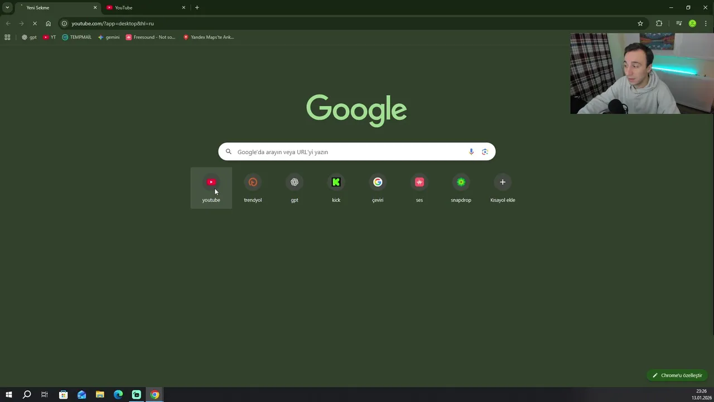Click the Chrome'u özelleştir button
Screen dimensions: 714x402
(677, 375)
